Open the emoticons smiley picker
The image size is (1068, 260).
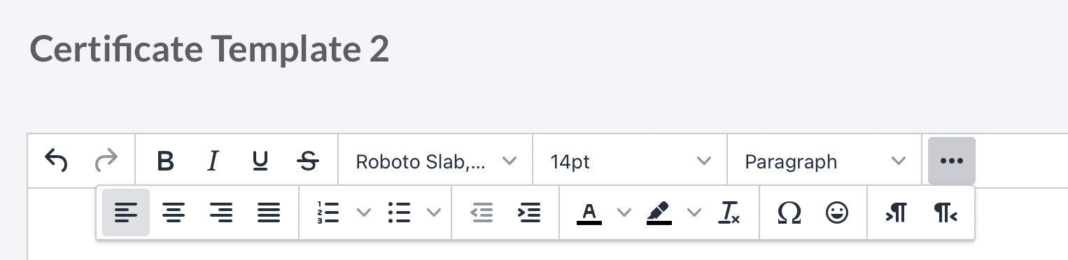[837, 212]
